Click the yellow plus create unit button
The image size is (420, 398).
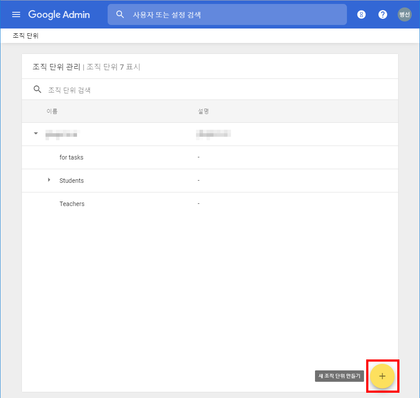(382, 376)
